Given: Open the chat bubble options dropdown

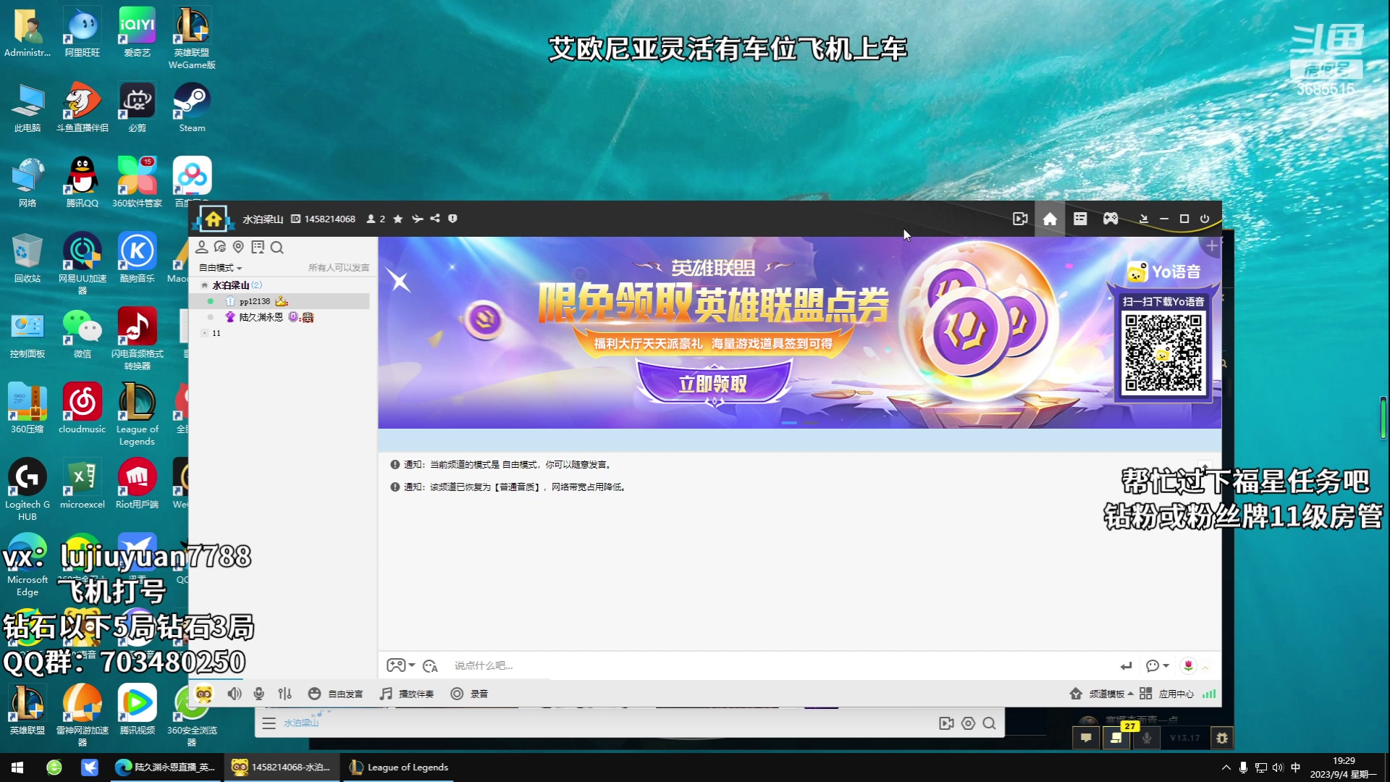Looking at the screenshot, I should [1157, 666].
